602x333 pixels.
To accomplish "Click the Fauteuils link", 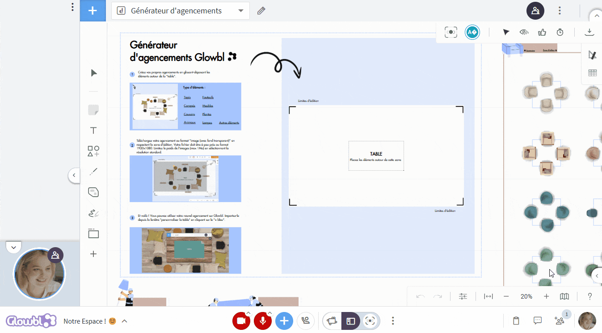I will pyautogui.click(x=208, y=97).
